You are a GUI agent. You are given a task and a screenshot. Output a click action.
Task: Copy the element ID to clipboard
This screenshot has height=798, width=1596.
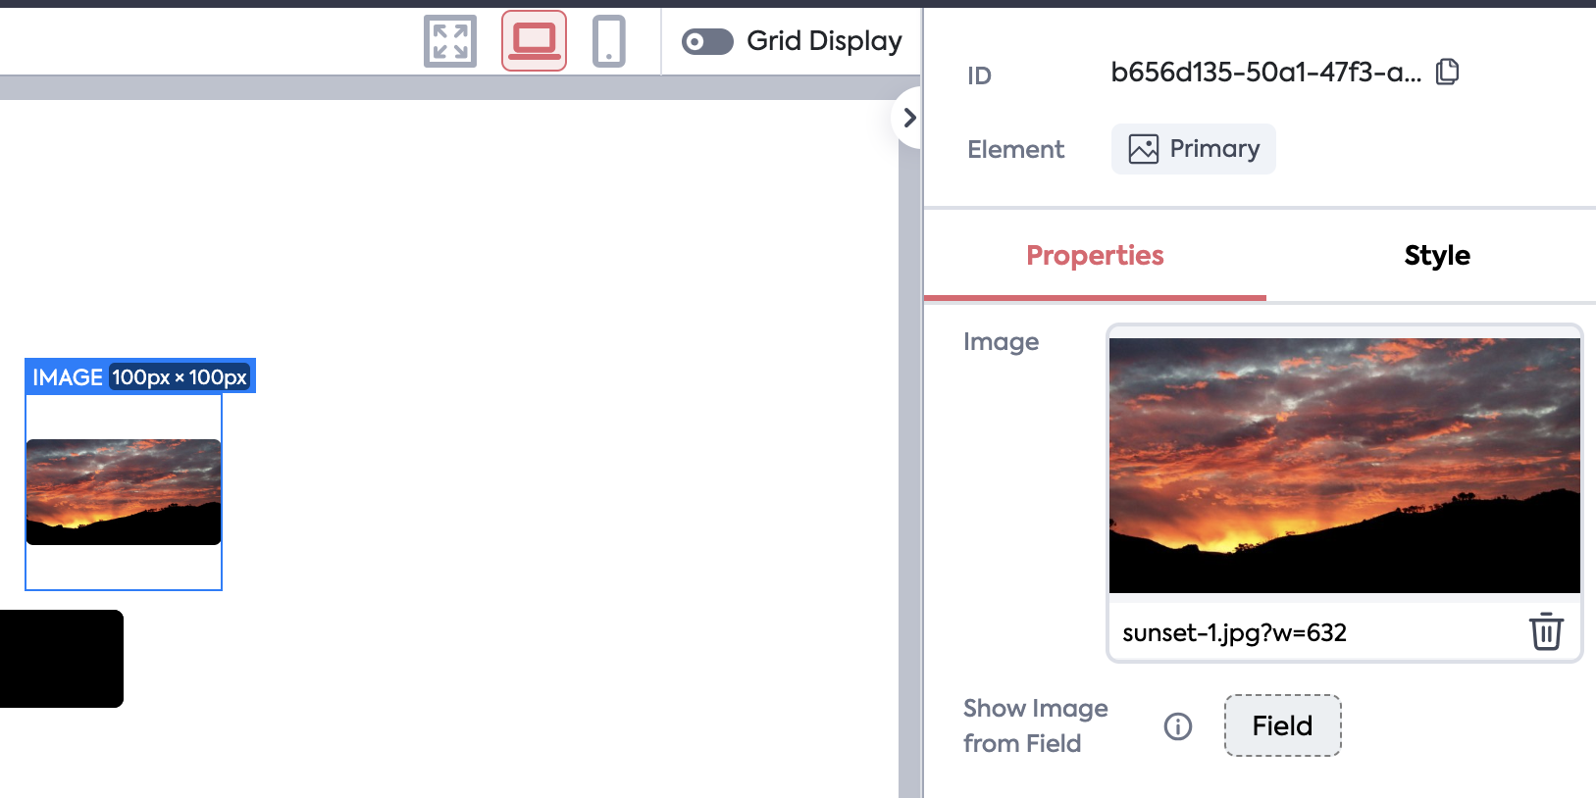coord(1447,72)
